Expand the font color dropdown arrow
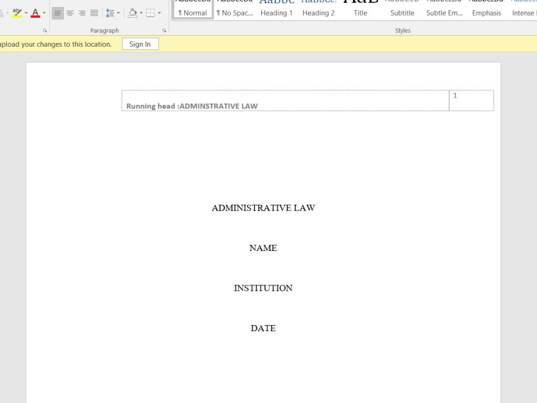537x403 pixels. pyautogui.click(x=44, y=13)
